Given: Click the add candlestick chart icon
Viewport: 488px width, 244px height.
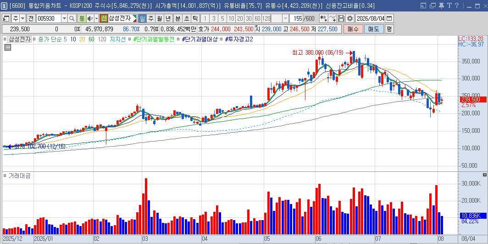Looking at the screenshot, I should click(x=324, y=18).
